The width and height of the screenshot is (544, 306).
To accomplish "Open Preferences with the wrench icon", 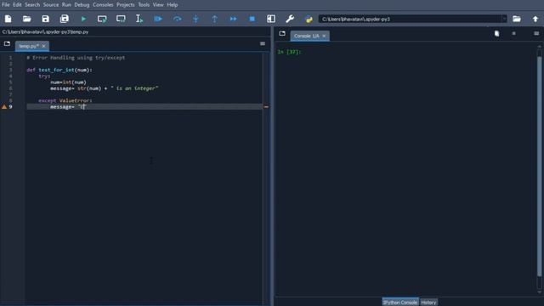I will [290, 19].
